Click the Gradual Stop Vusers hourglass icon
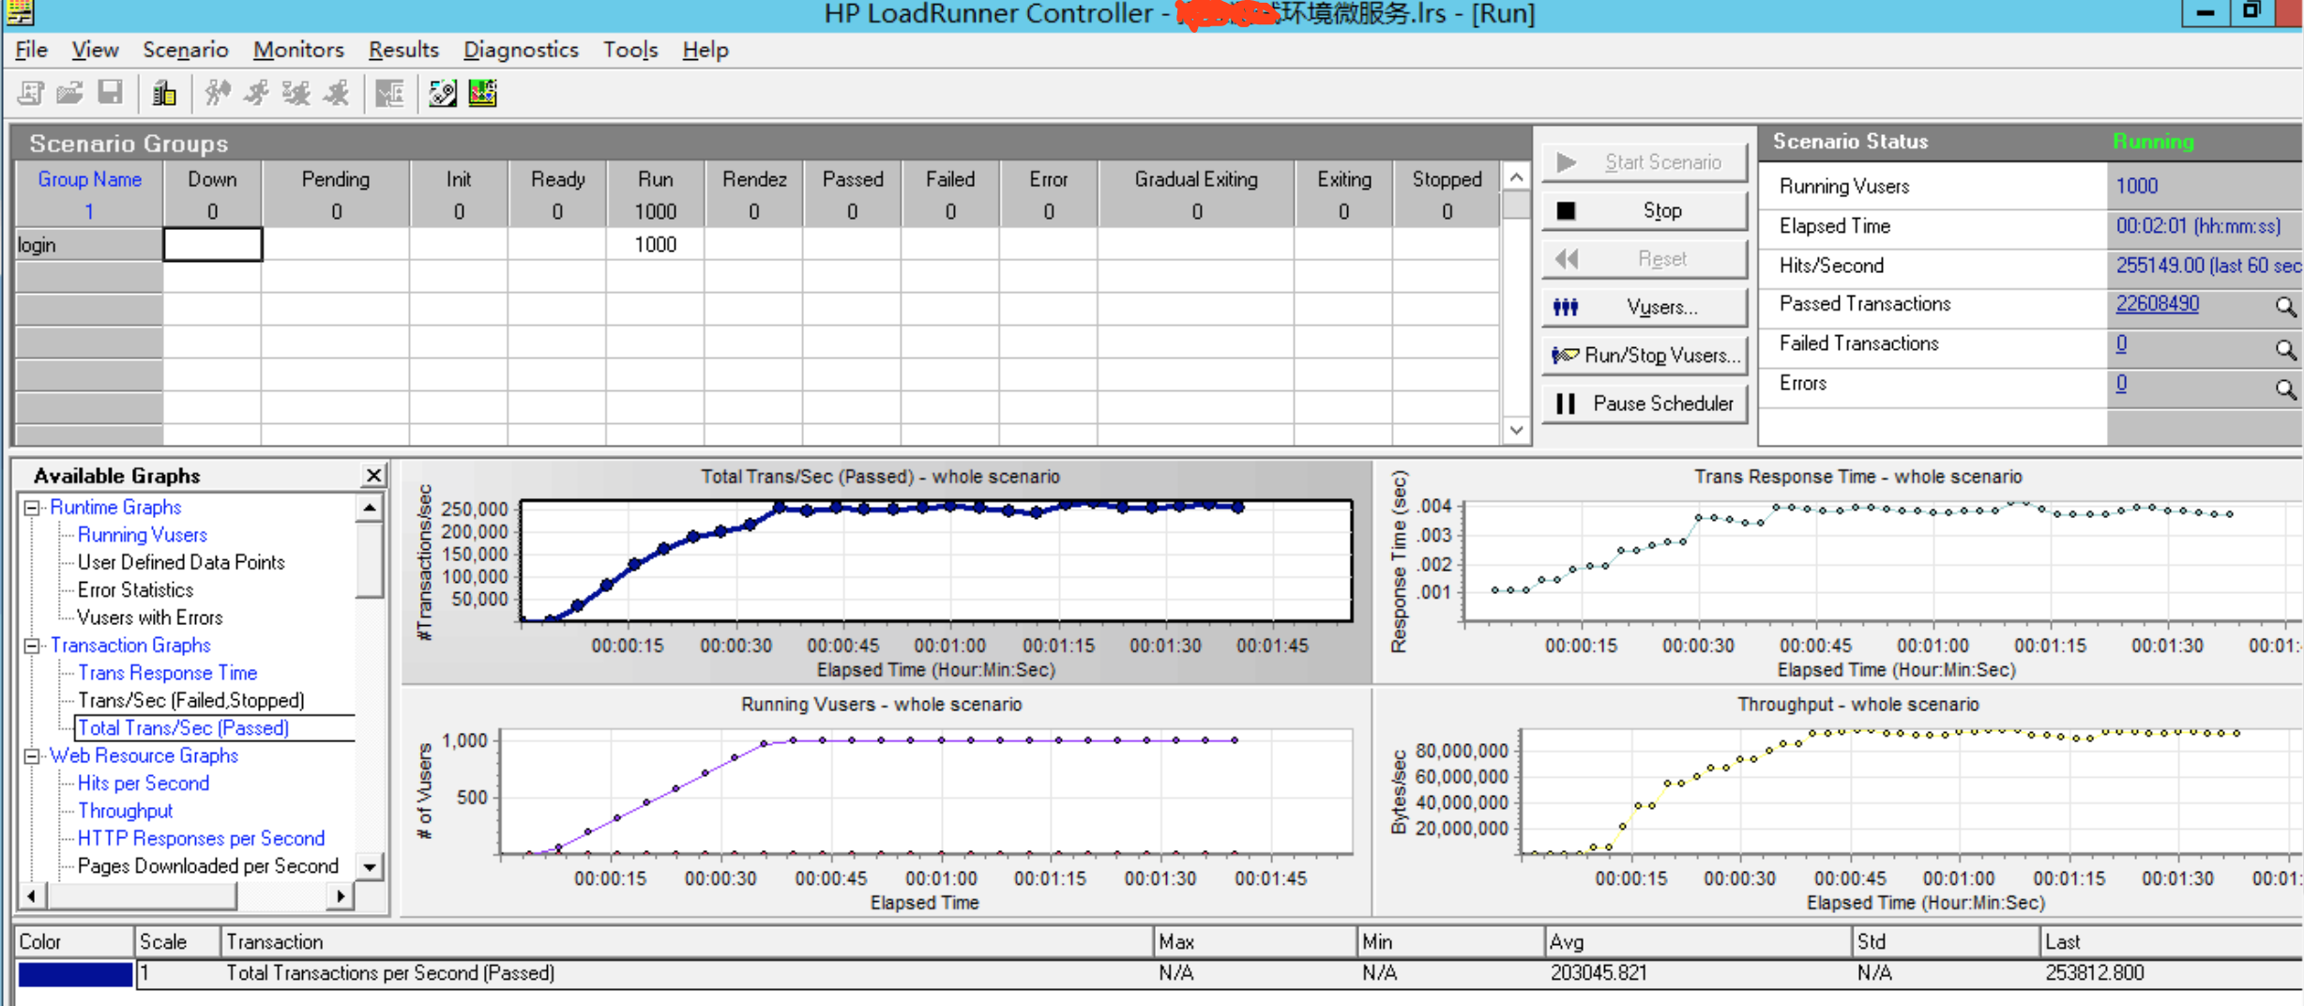The width and height of the screenshot is (2304, 1006). click(296, 93)
